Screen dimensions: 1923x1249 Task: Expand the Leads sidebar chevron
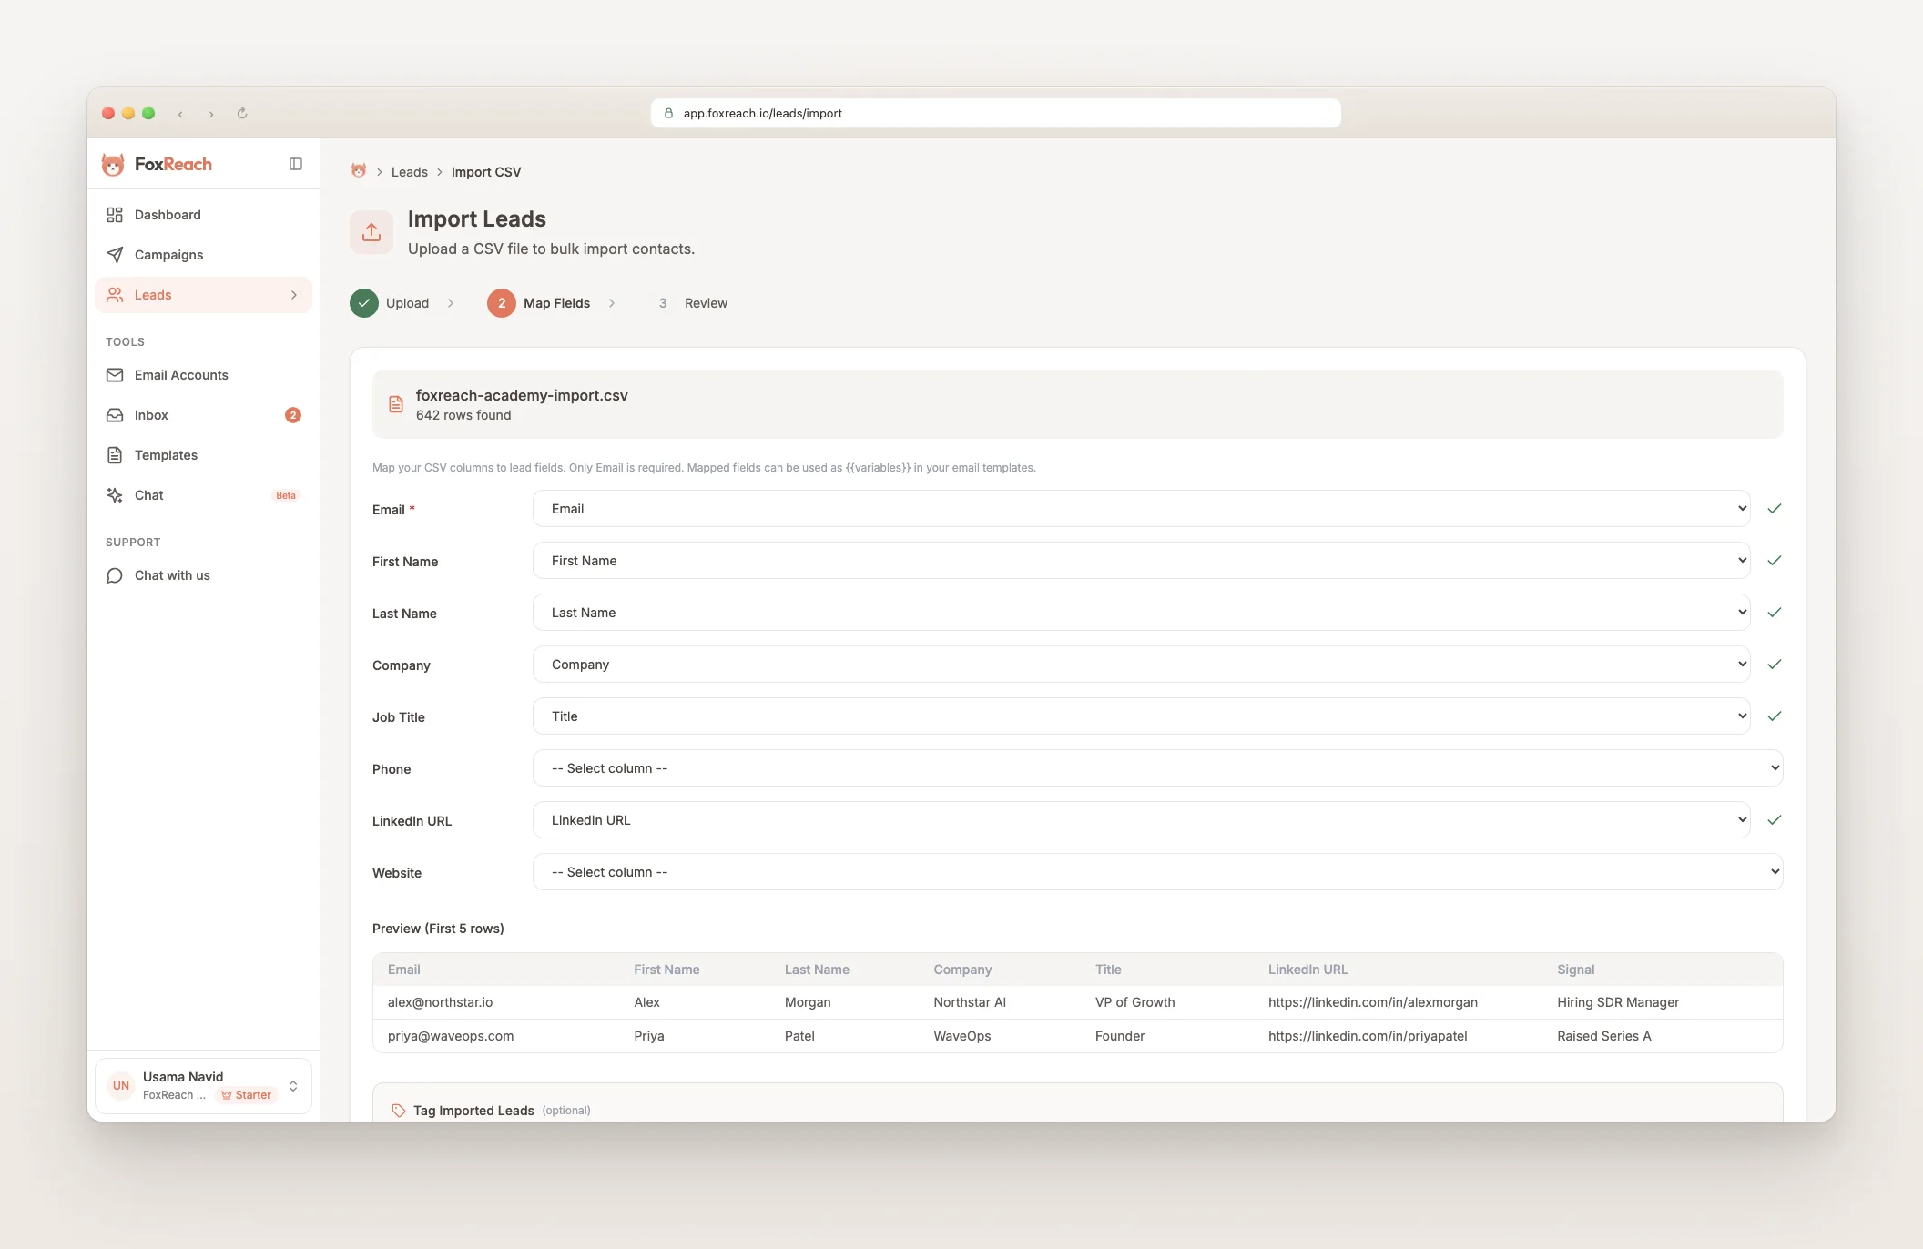pos(293,295)
